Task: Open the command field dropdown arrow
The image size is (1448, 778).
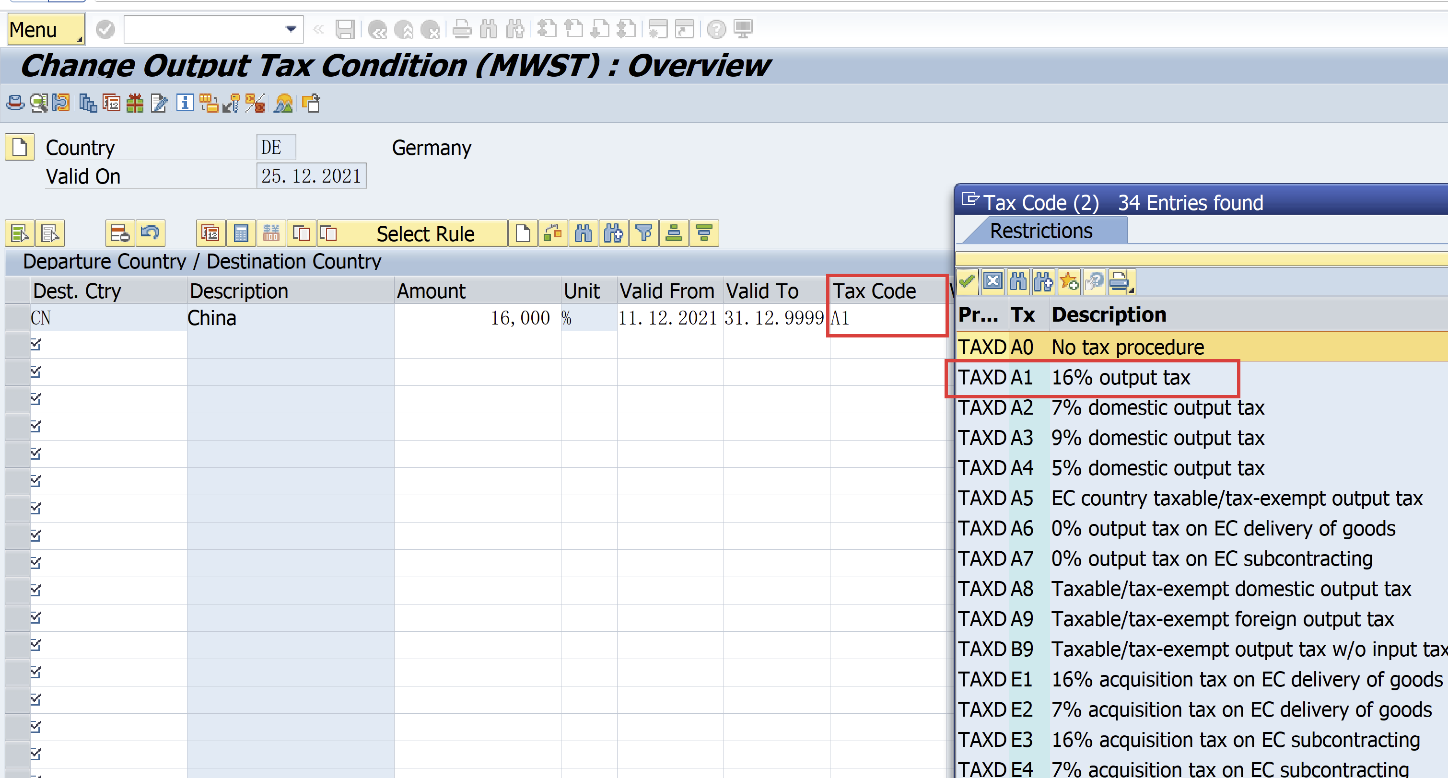Action: pyautogui.click(x=291, y=29)
